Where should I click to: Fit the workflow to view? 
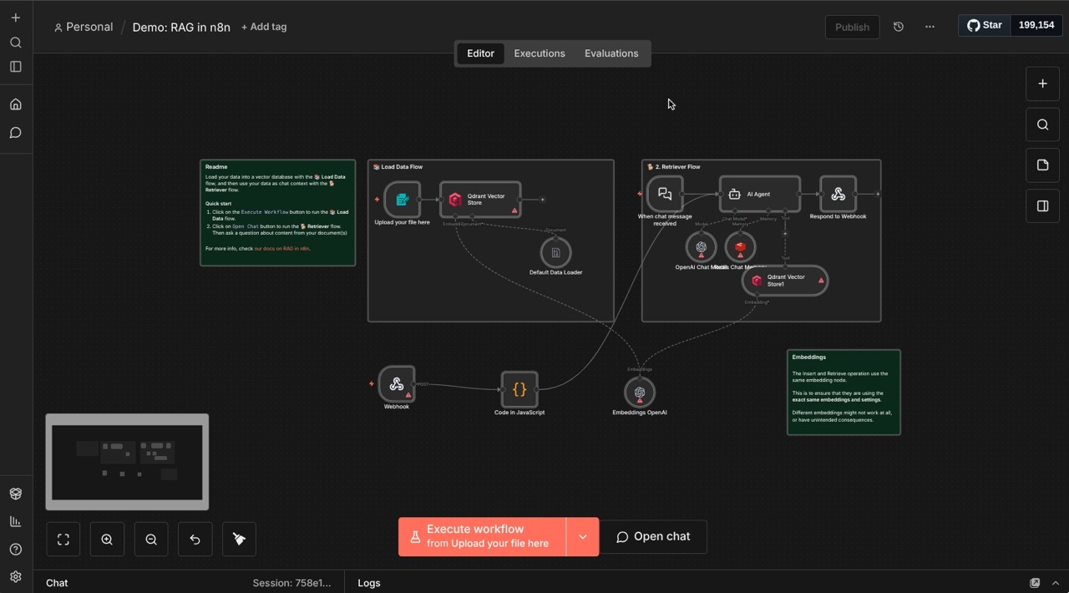tap(63, 540)
